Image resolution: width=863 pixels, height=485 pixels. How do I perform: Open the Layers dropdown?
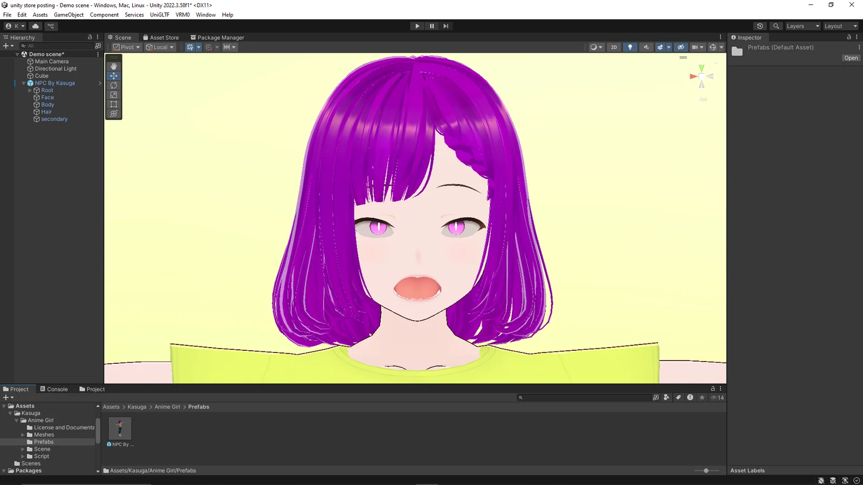coord(802,26)
